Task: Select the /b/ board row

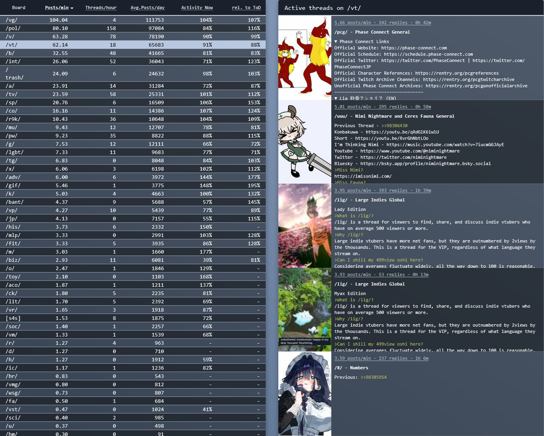Action: tap(133, 53)
